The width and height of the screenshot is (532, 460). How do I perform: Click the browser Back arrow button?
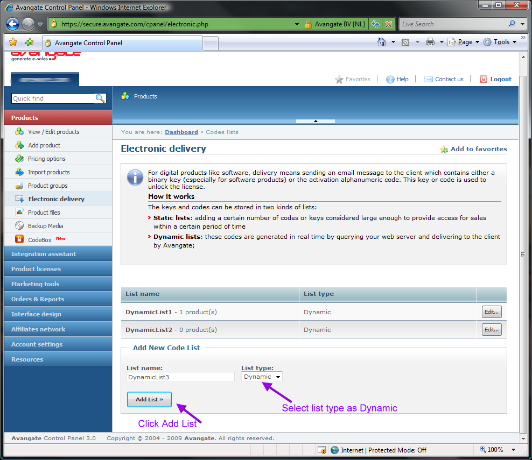[x=12, y=24]
